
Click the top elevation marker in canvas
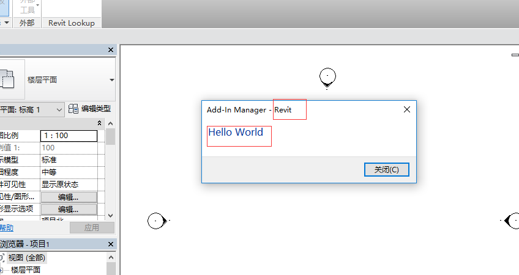[327, 78]
